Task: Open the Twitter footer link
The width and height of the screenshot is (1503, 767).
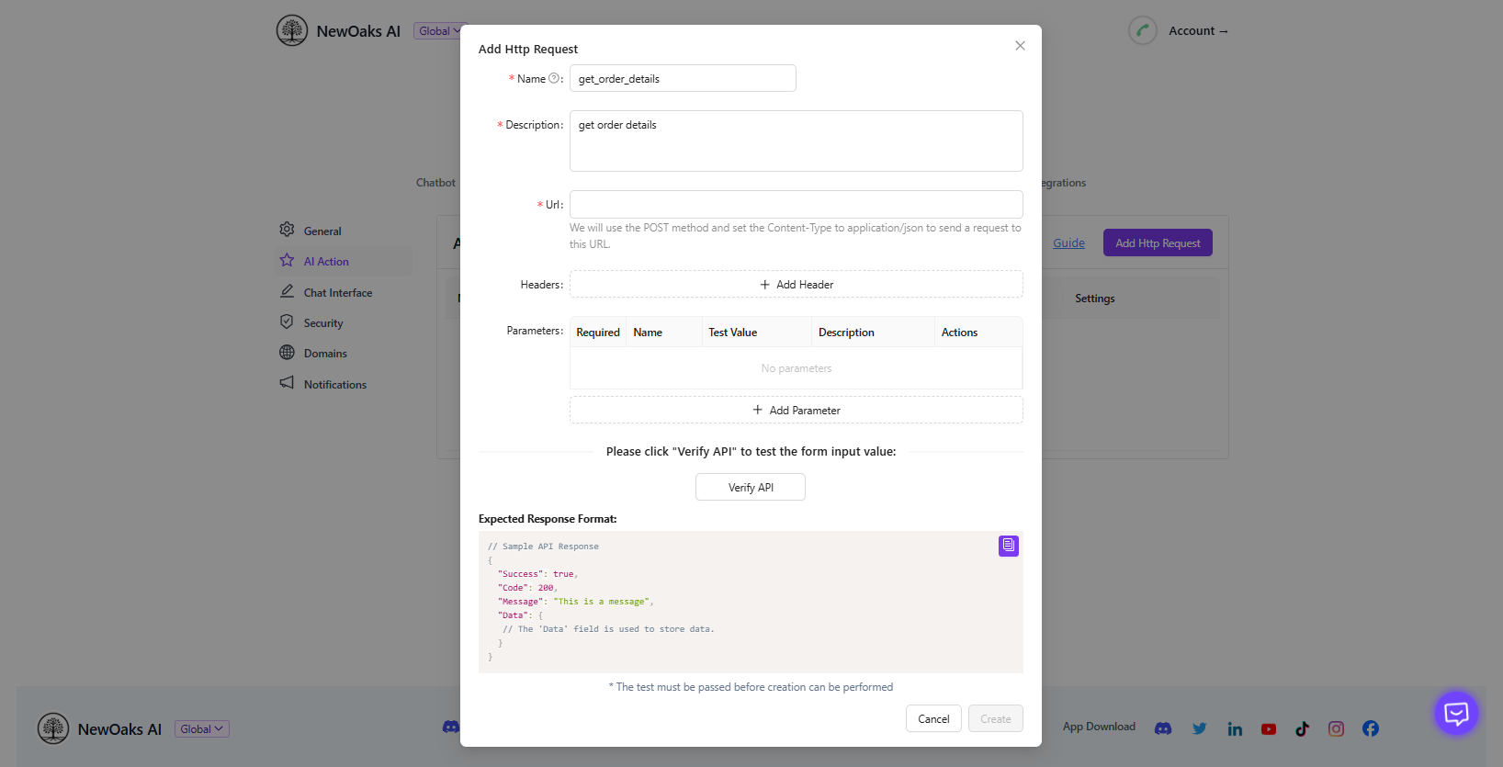Action: [x=1200, y=728]
